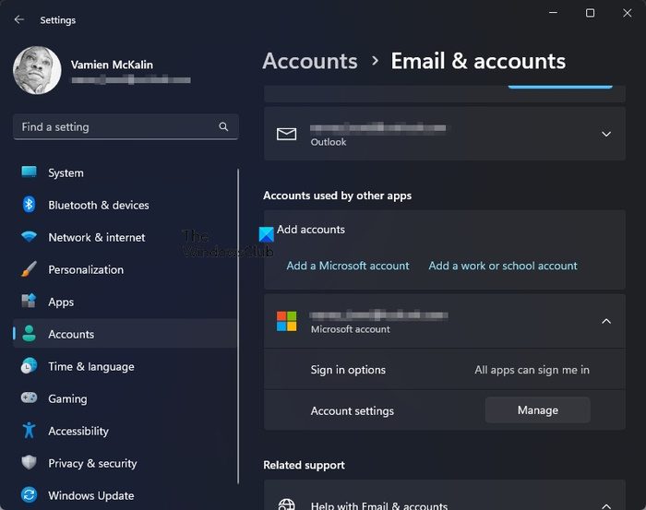Click the Accounts person icon
The height and width of the screenshot is (510, 646).
point(29,334)
